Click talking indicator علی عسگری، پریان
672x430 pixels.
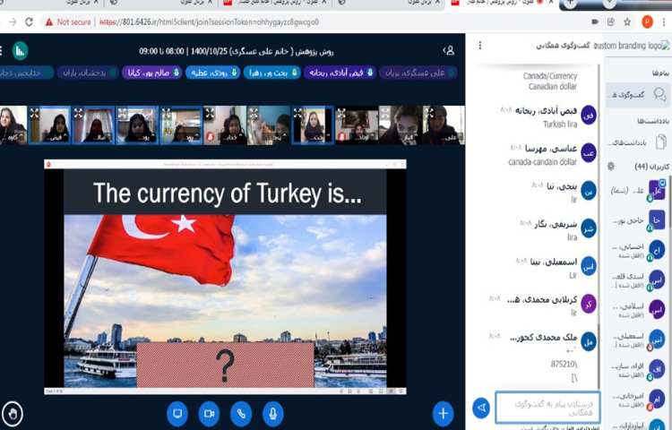pos(418,73)
